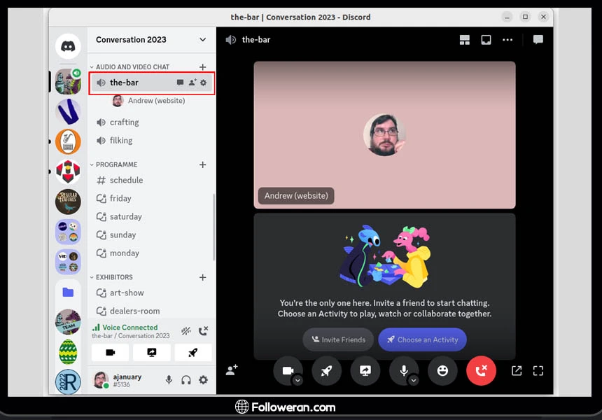Click the Invite Friends button

point(338,339)
